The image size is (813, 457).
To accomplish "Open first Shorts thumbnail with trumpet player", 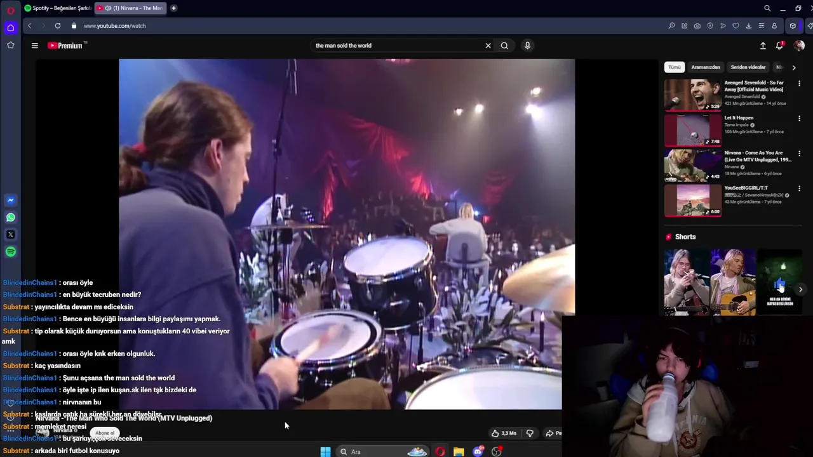I will [687, 282].
